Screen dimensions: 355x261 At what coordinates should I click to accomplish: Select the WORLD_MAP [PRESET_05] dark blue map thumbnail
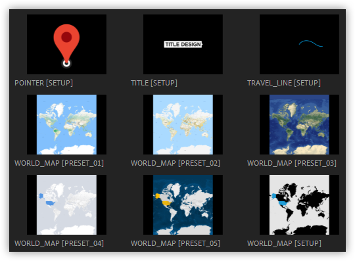coord(183,204)
